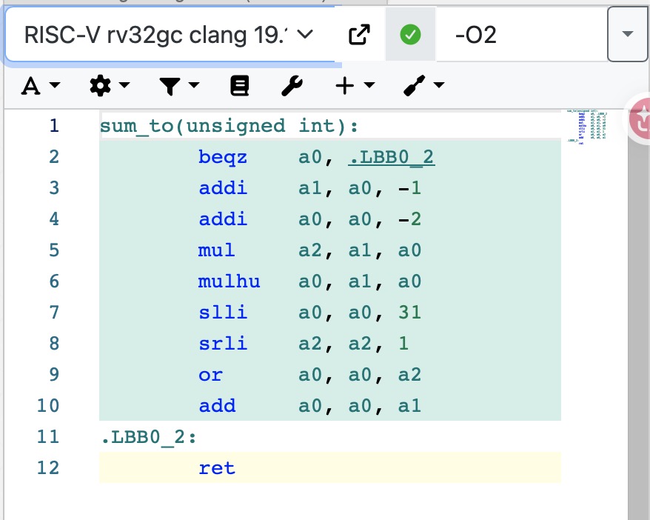The height and width of the screenshot is (520, 650).
Task: Click the srli instruction on line 8
Action: [223, 344]
